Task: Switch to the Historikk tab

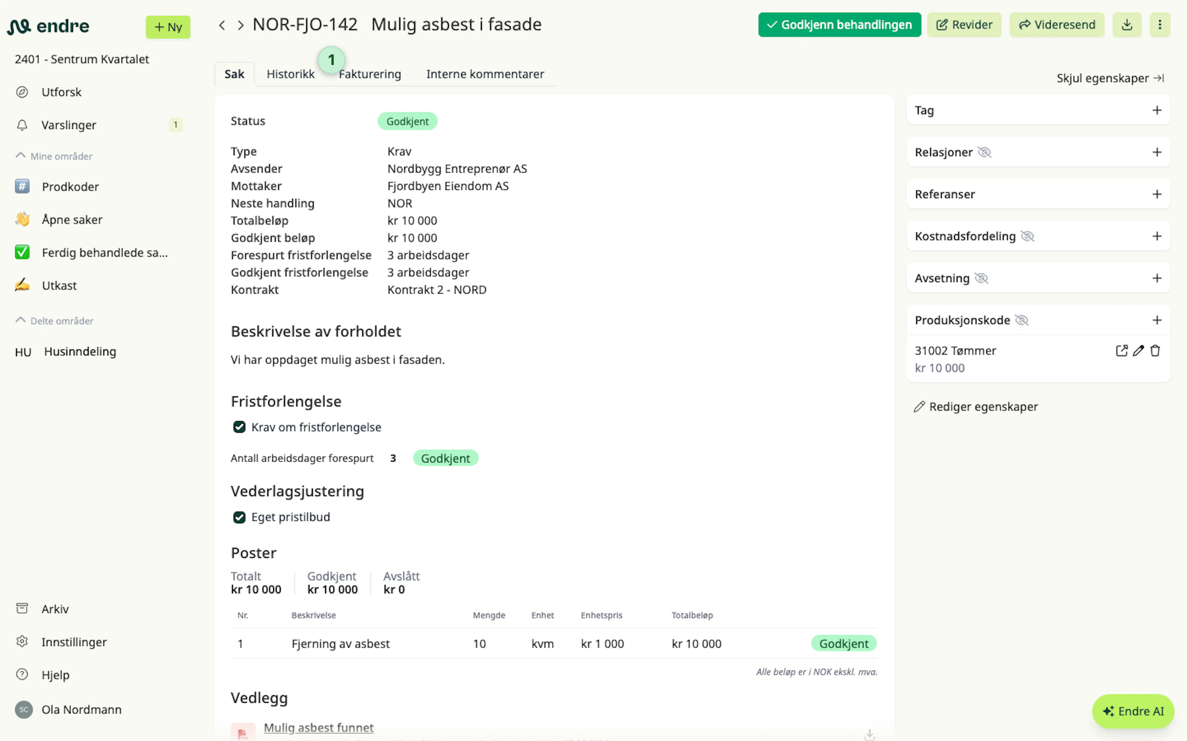Action: pyautogui.click(x=290, y=74)
